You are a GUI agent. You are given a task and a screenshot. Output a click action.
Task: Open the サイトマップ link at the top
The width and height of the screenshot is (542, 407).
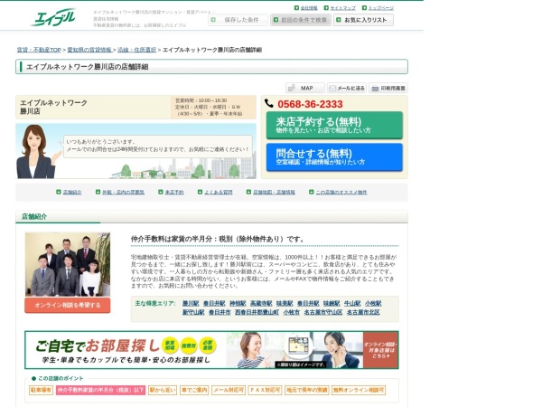[342, 7]
